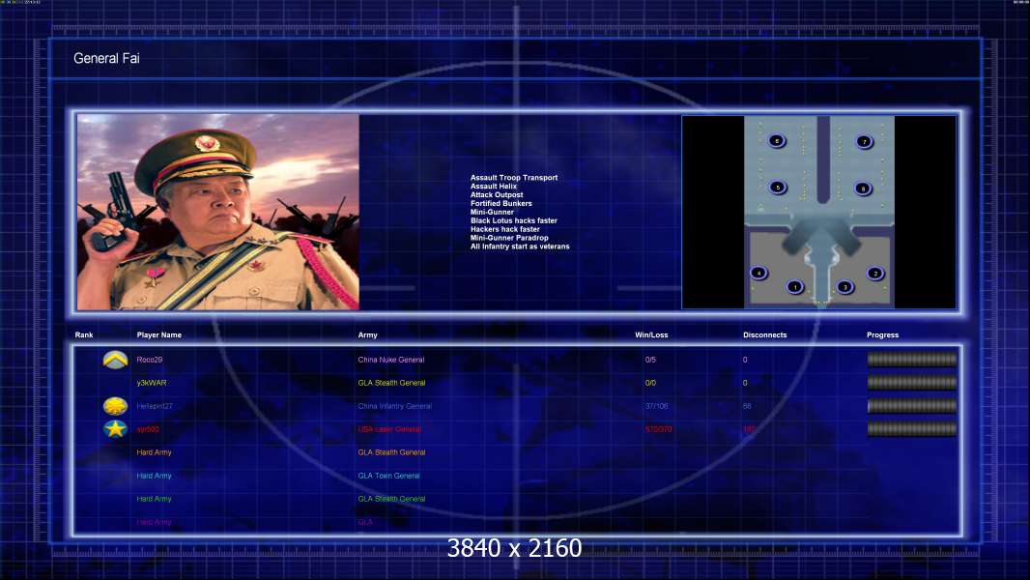The width and height of the screenshot is (1030, 580).
Task: Select start position 6 on the map
Action: pyautogui.click(x=777, y=140)
